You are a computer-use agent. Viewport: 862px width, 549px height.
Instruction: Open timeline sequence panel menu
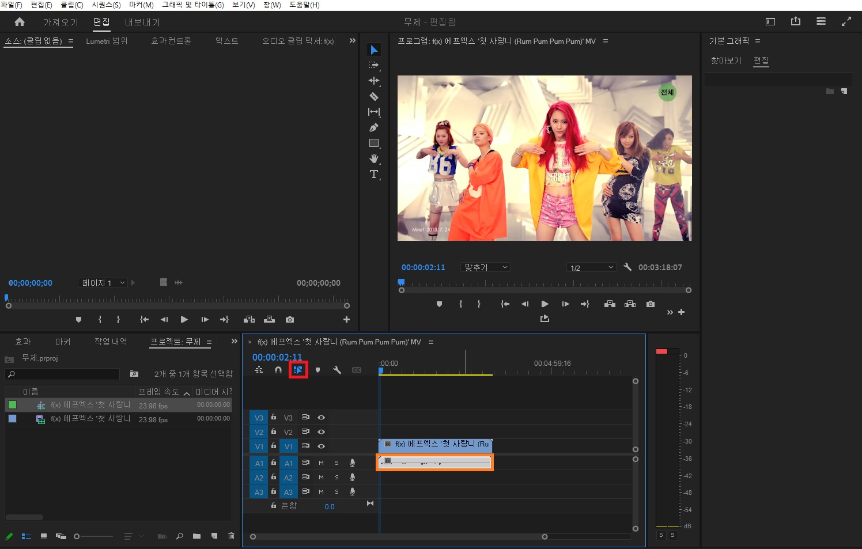click(430, 342)
